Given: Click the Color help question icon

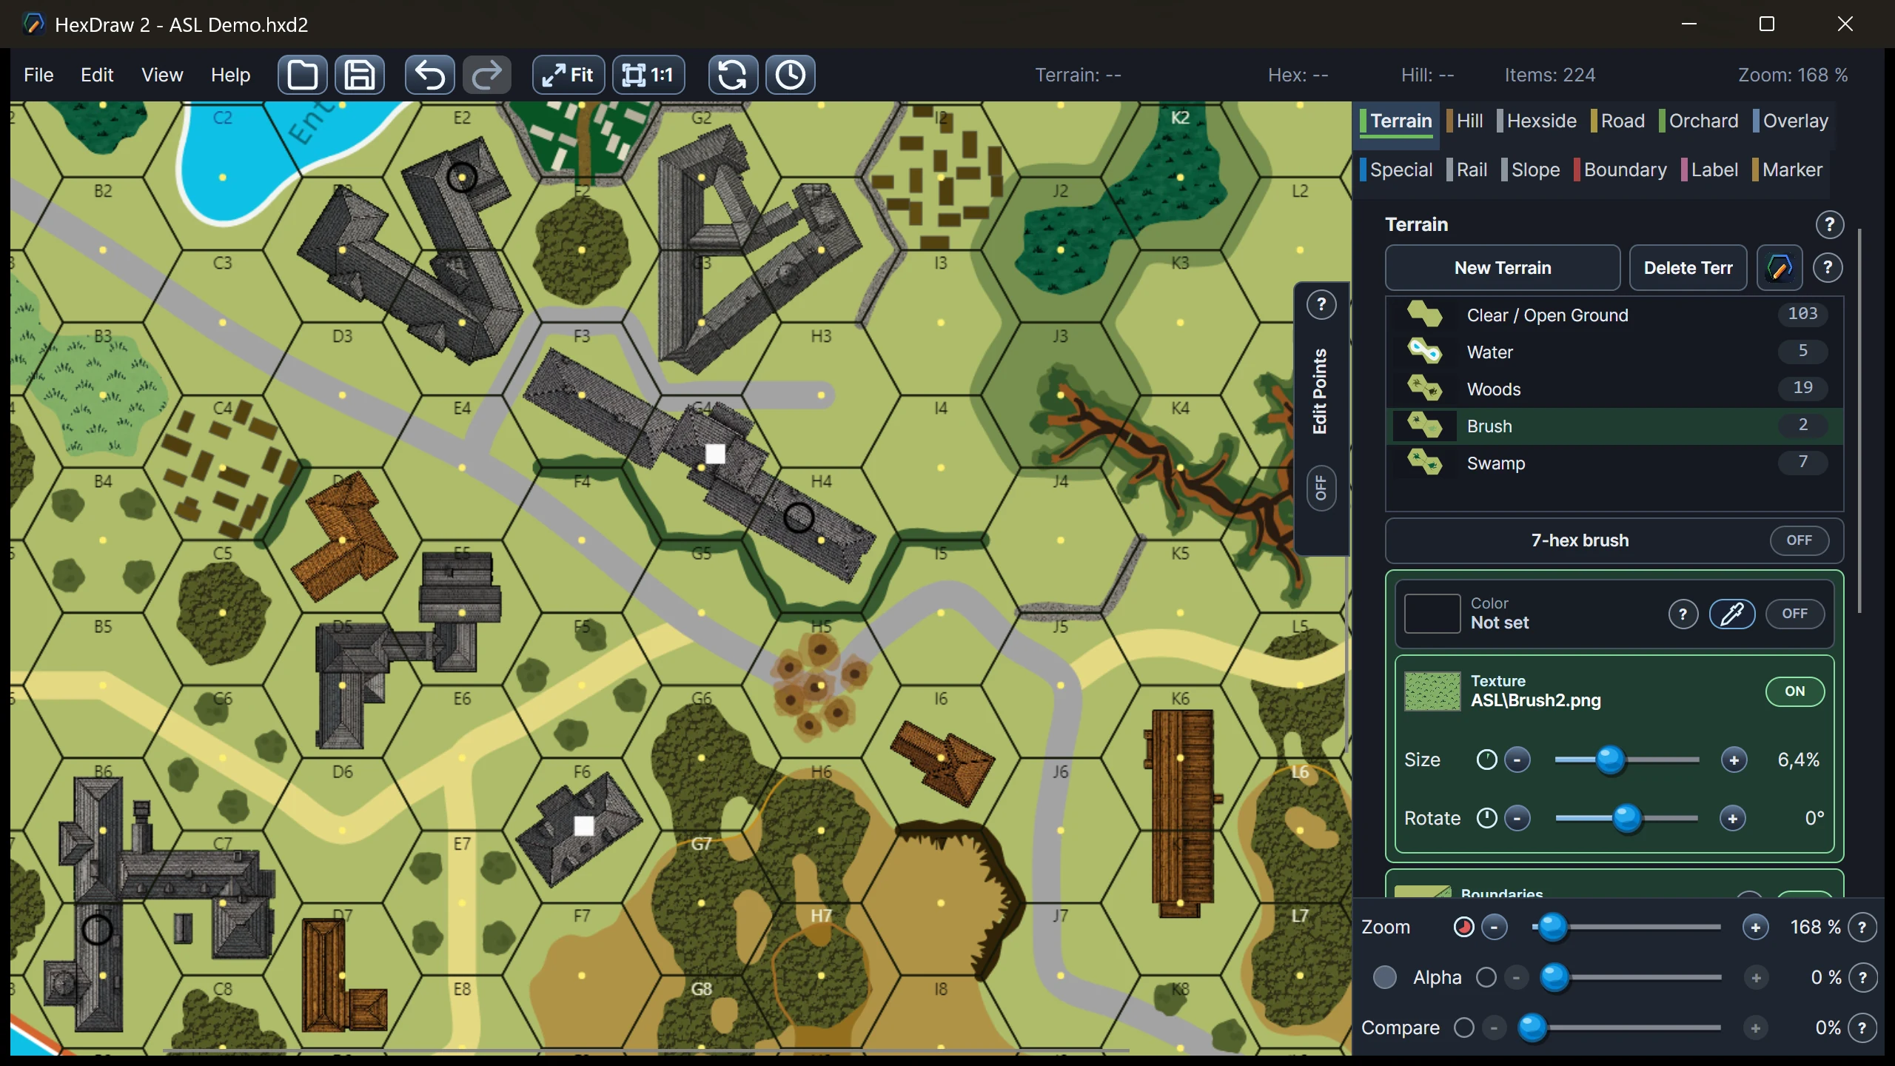Looking at the screenshot, I should [1683, 614].
